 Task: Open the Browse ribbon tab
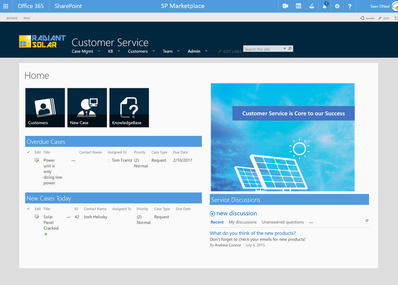(x=12, y=18)
